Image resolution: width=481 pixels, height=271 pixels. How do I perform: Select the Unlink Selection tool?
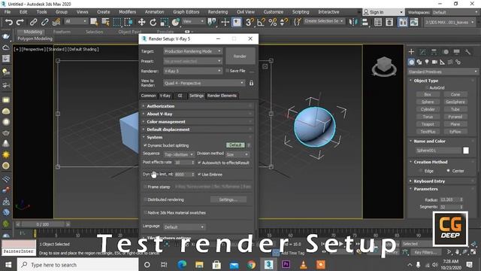(x=44, y=22)
